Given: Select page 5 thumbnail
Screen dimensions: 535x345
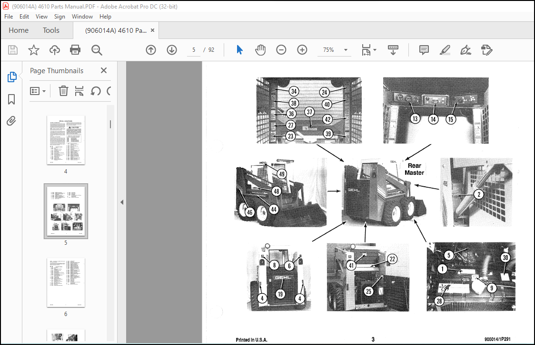Looking at the screenshot, I should (66, 211).
